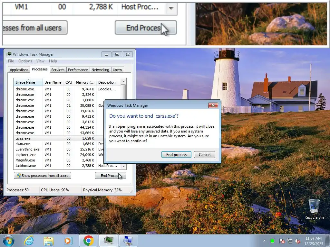Click End Process button in Task Manager
The height and width of the screenshot is (247, 330).
tap(111, 176)
